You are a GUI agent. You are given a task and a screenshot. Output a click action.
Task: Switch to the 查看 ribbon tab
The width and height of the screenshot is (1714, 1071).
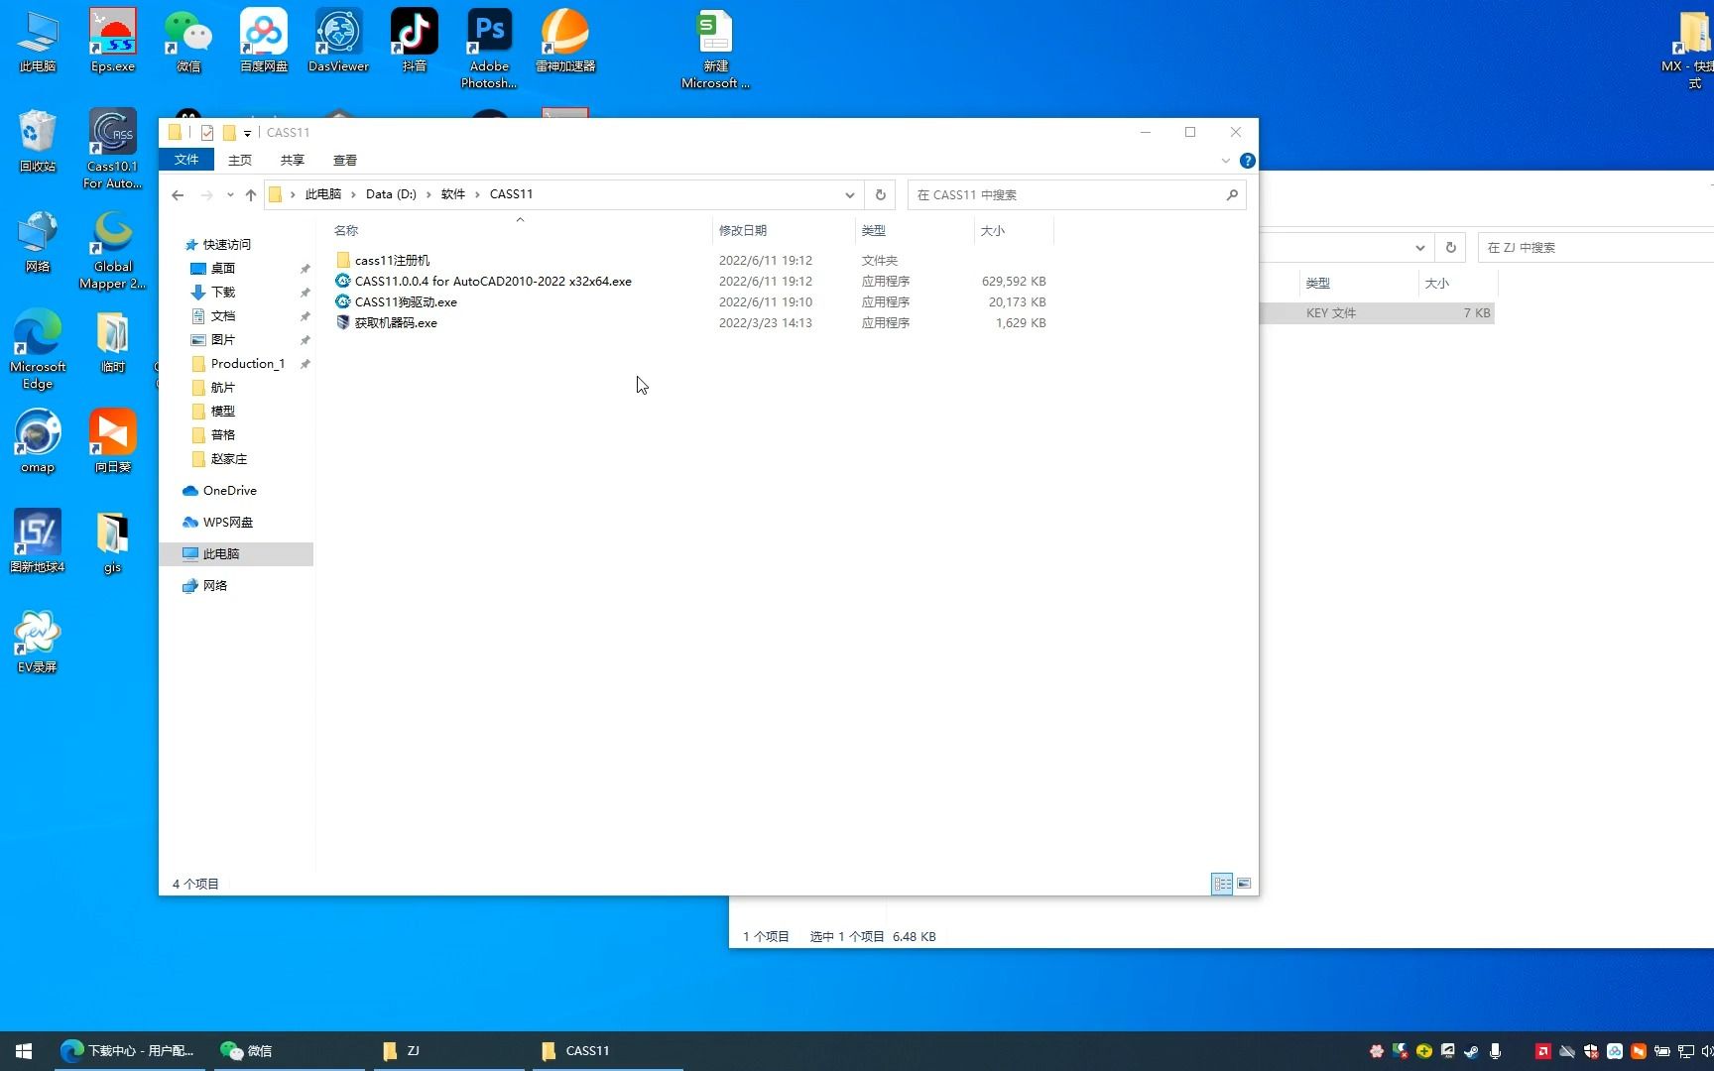point(344,160)
